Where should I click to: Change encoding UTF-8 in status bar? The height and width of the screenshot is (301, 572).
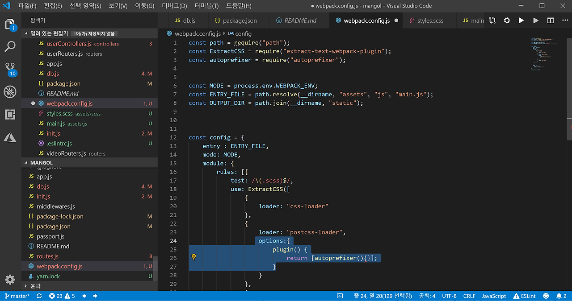(x=450, y=296)
